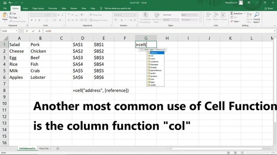Click cell B6 containing Lobster
277x155 pixels.
[x=40, y=77]
